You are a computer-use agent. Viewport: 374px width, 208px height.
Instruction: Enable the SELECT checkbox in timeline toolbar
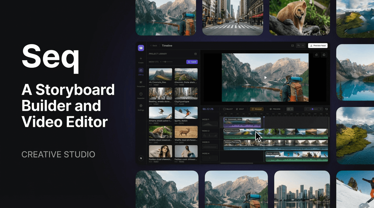(x=228, y=109)
